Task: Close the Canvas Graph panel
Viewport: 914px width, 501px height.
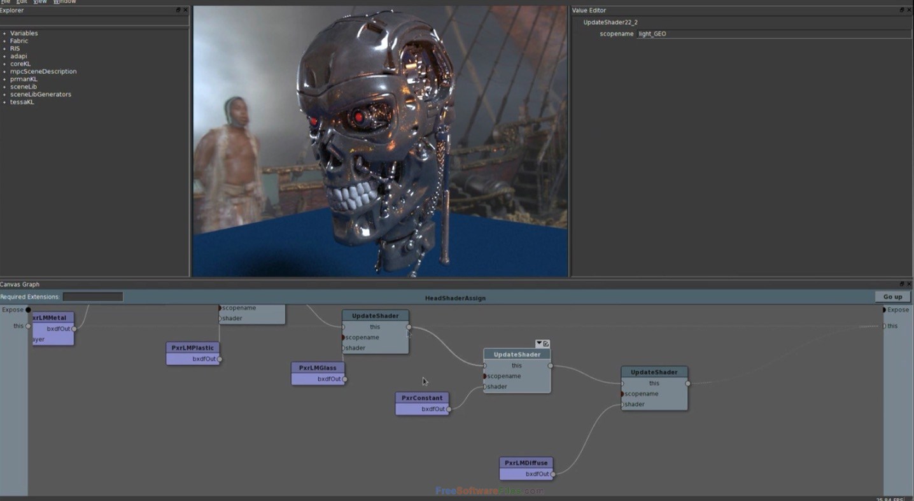Action: (x=909, y=285)
